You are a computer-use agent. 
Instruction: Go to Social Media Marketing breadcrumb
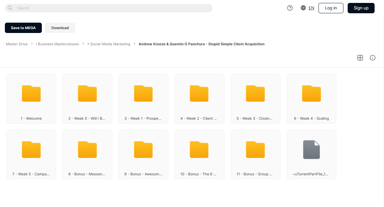pyautogui.click(x=109, y=44)
